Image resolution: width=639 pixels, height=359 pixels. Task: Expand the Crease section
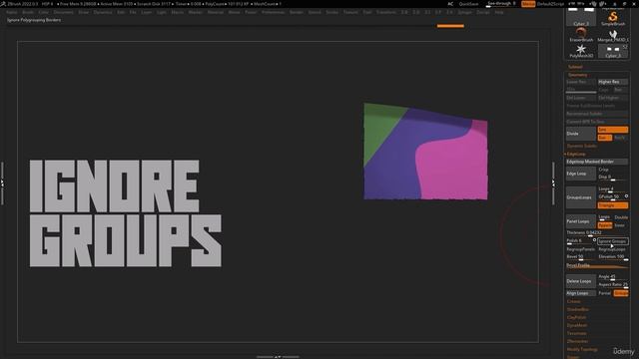(573, 301)
